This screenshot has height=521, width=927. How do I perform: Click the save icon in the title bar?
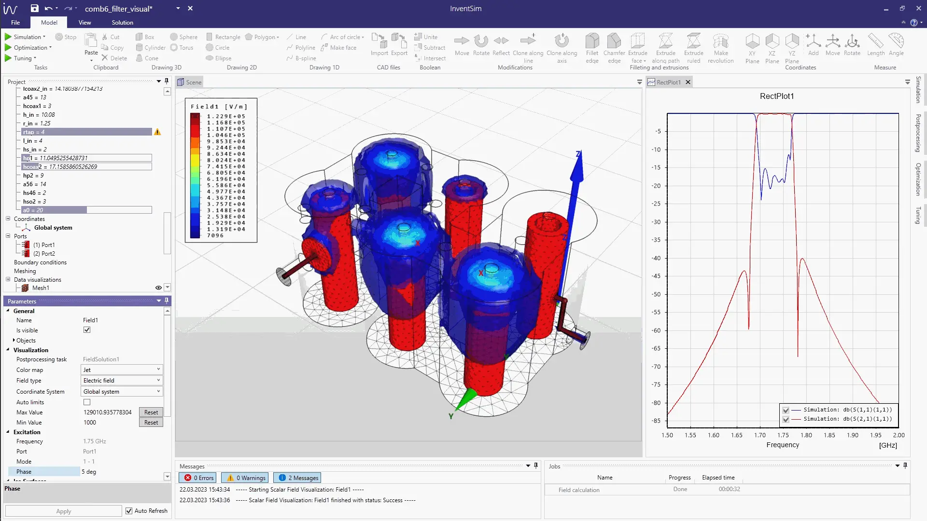(x=34, y=8)
